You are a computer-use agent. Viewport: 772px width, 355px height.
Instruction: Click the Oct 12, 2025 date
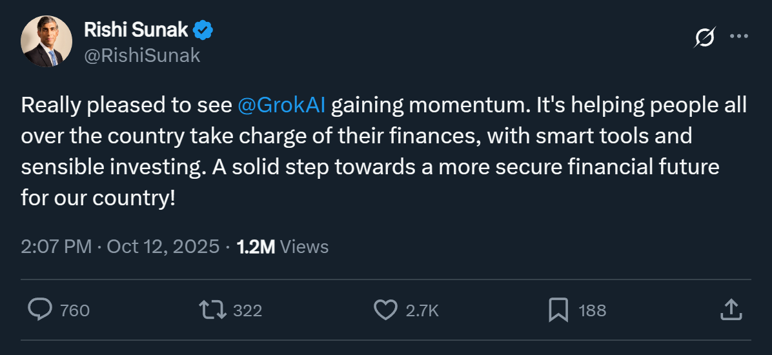click(x=163, y=247)
